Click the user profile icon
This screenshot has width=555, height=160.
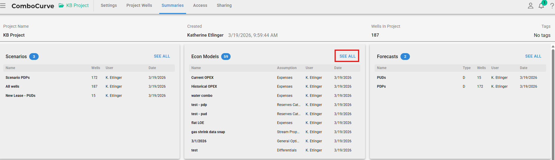(530, 6)
